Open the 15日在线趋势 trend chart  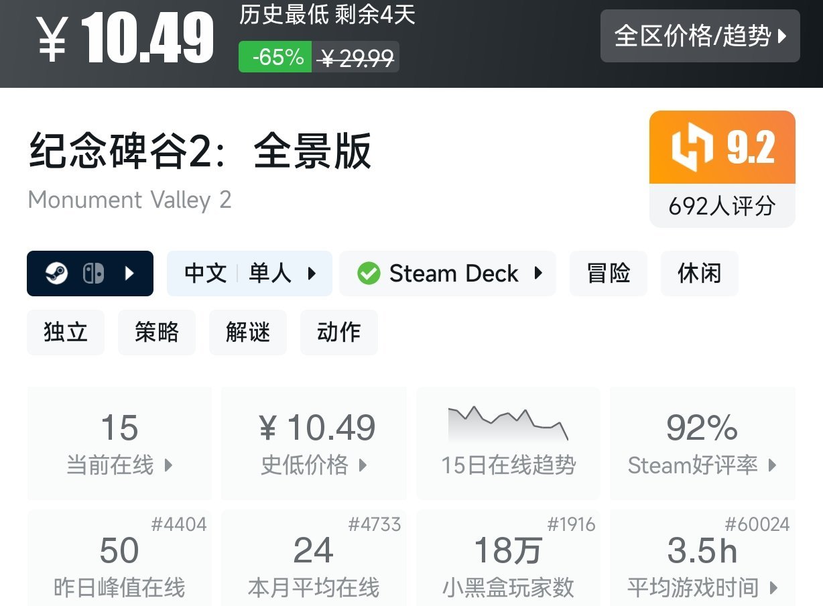pos(509,444)
